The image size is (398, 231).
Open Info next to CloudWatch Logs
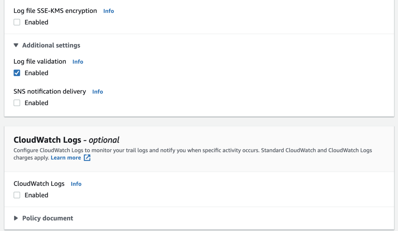76,184
